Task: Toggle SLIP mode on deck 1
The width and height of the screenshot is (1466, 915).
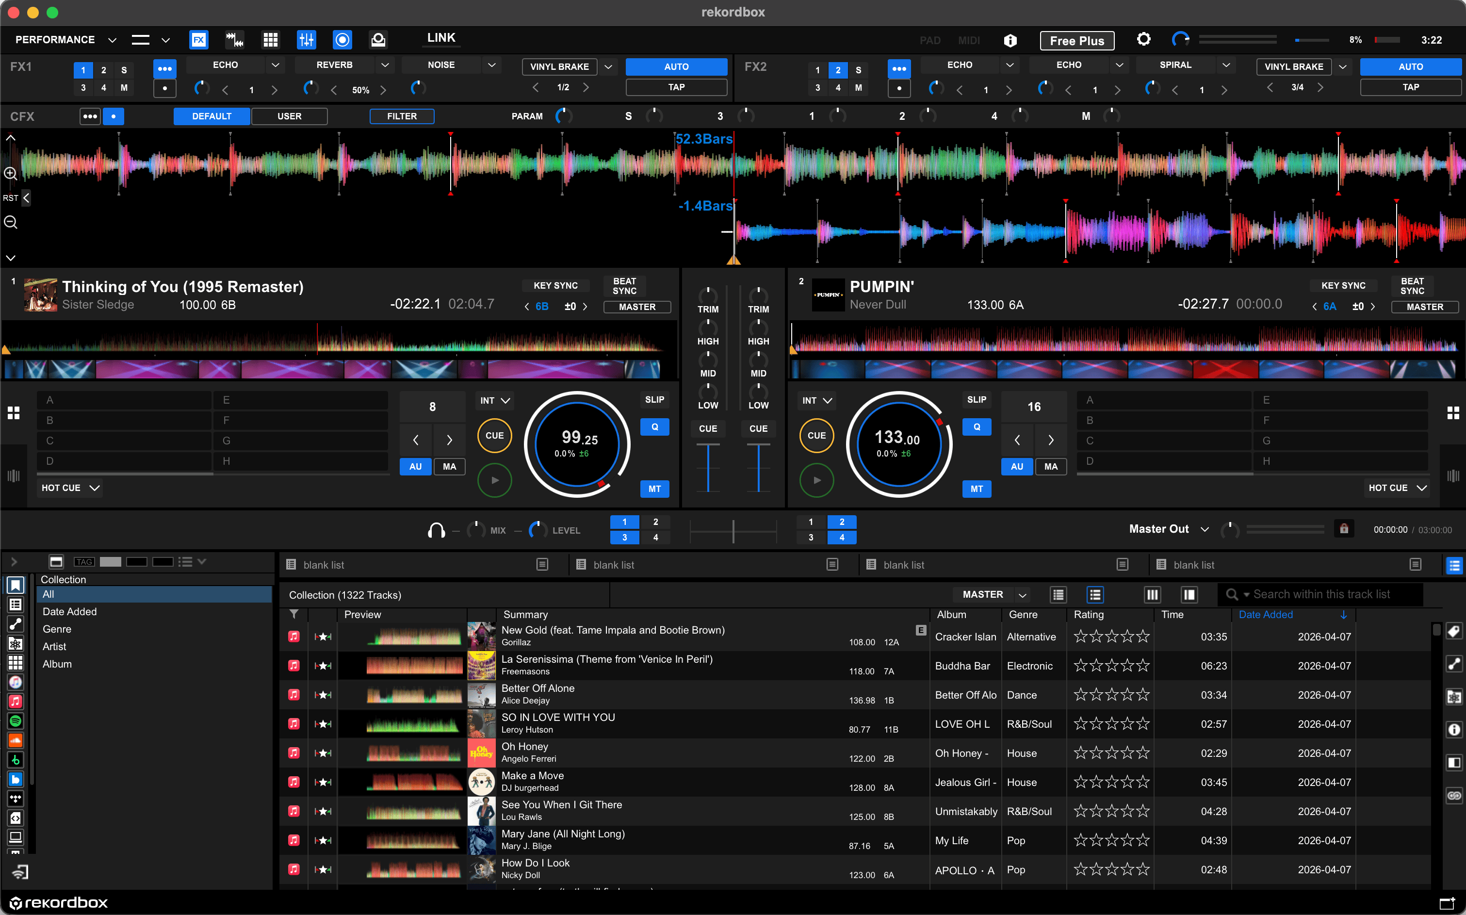Action: click(654, 400)
